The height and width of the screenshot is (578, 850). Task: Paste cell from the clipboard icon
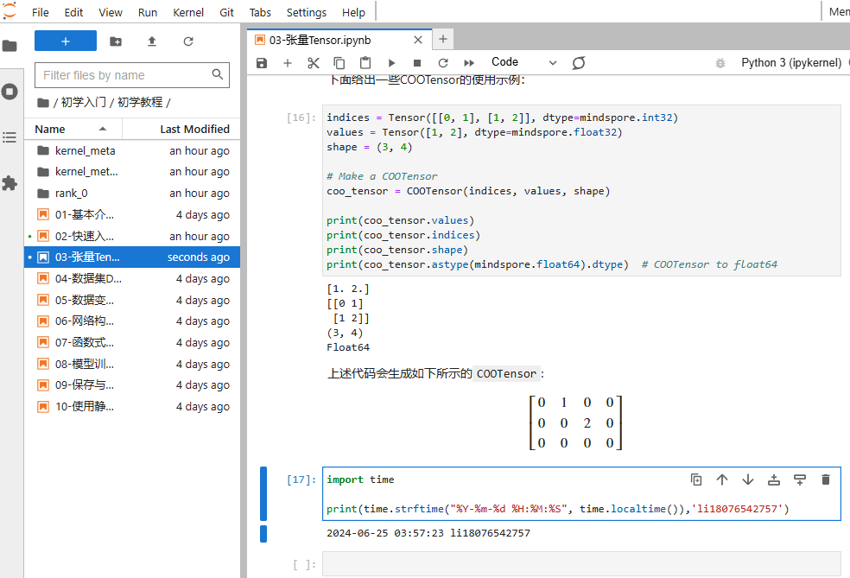365,63
